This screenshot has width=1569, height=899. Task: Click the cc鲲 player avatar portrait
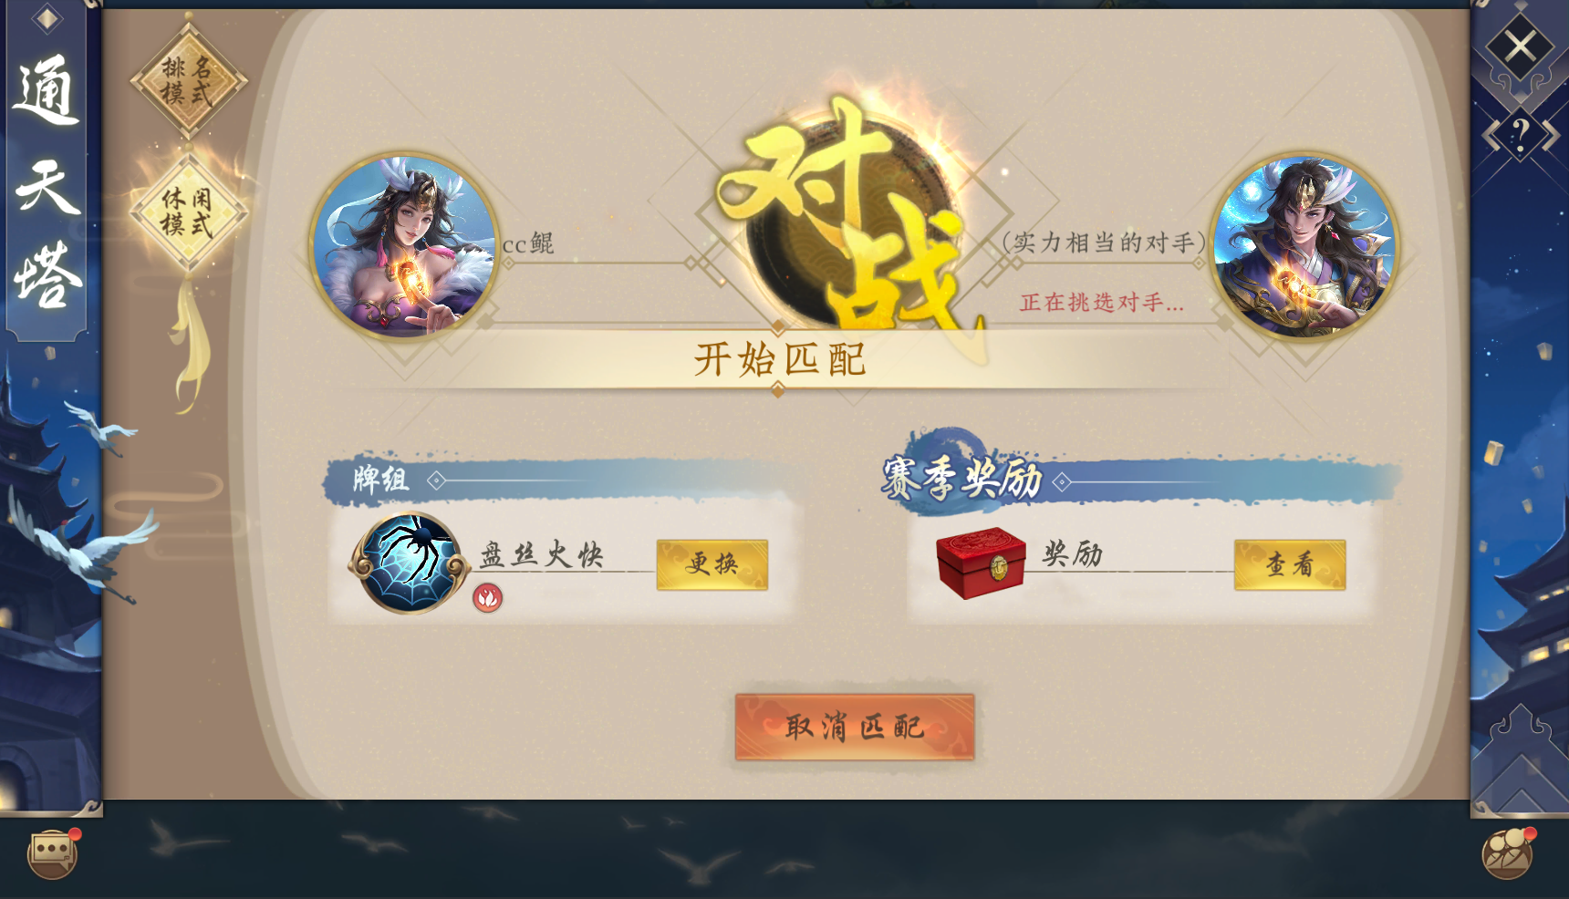[404, 246]
